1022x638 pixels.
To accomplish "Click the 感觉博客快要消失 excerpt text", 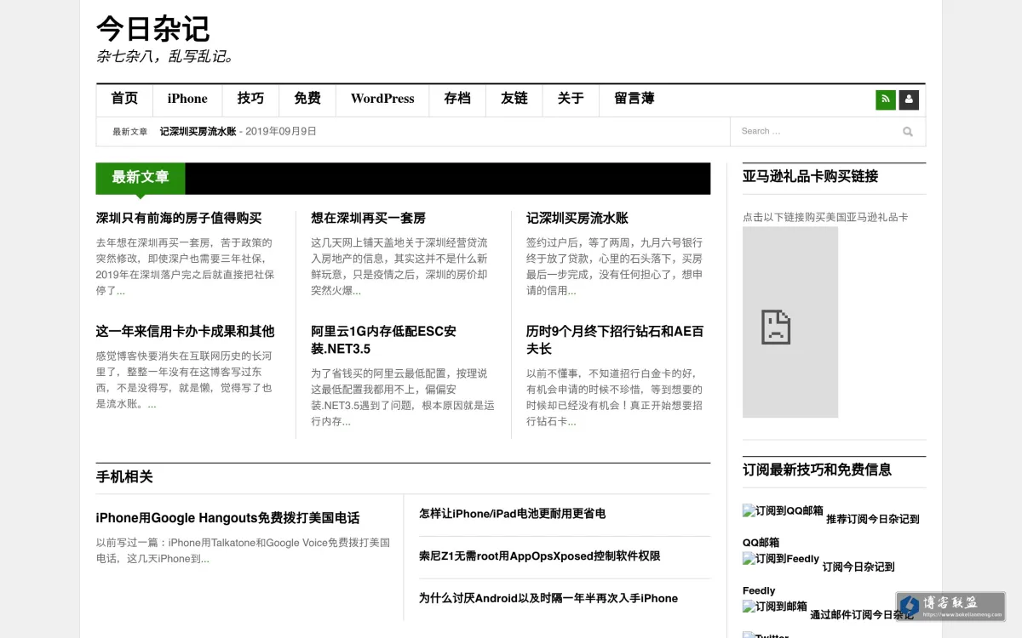I will [185, 379].
